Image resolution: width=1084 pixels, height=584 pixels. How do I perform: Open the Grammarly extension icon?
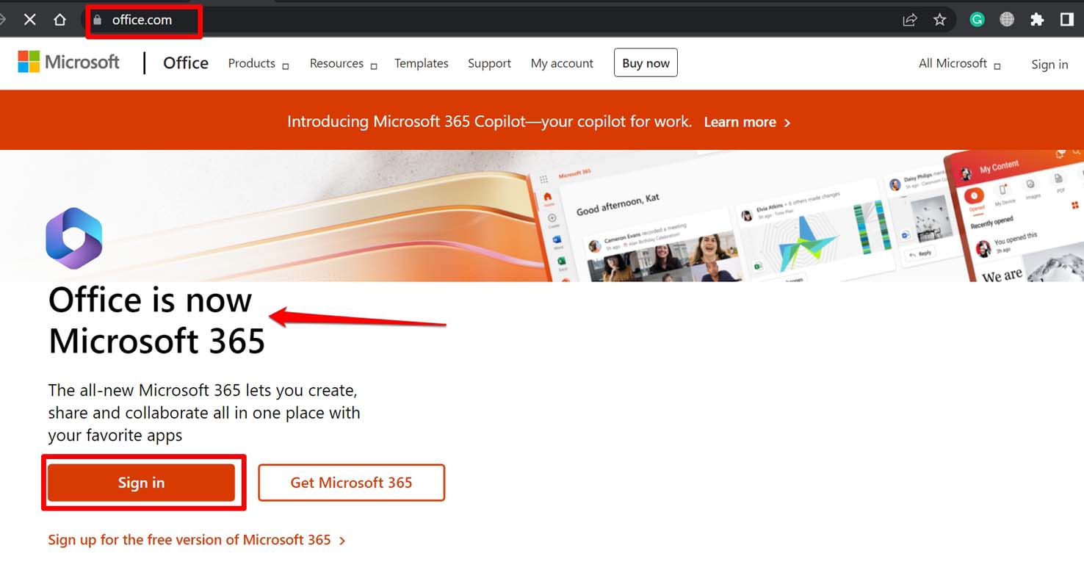coord(977,20)
